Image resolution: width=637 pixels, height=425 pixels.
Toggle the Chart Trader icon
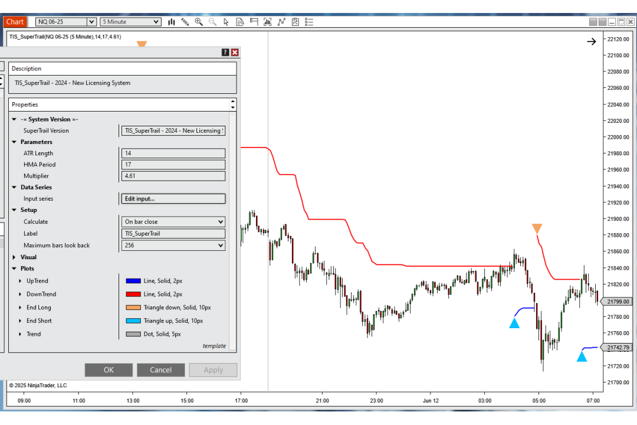pyautogui.click(x=254, y=22)
